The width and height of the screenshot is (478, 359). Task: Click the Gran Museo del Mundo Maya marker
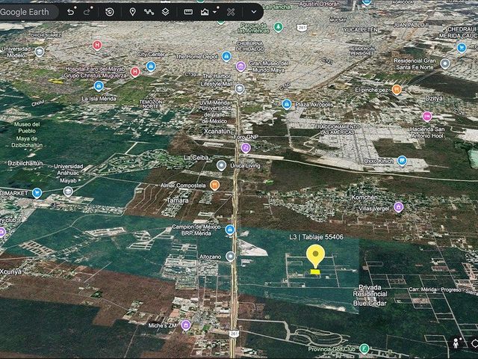coord(240,67)
